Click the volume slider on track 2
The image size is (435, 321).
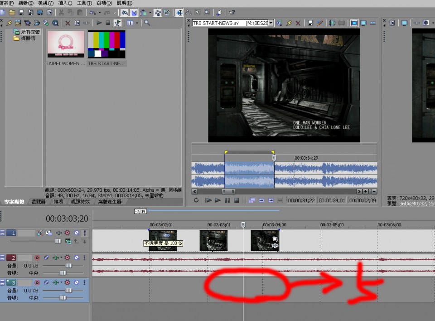tap(68, 265)
